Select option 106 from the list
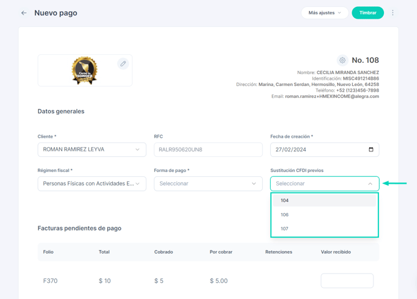The width and height of the screenshot is (417, 299). tap(324, 215)
